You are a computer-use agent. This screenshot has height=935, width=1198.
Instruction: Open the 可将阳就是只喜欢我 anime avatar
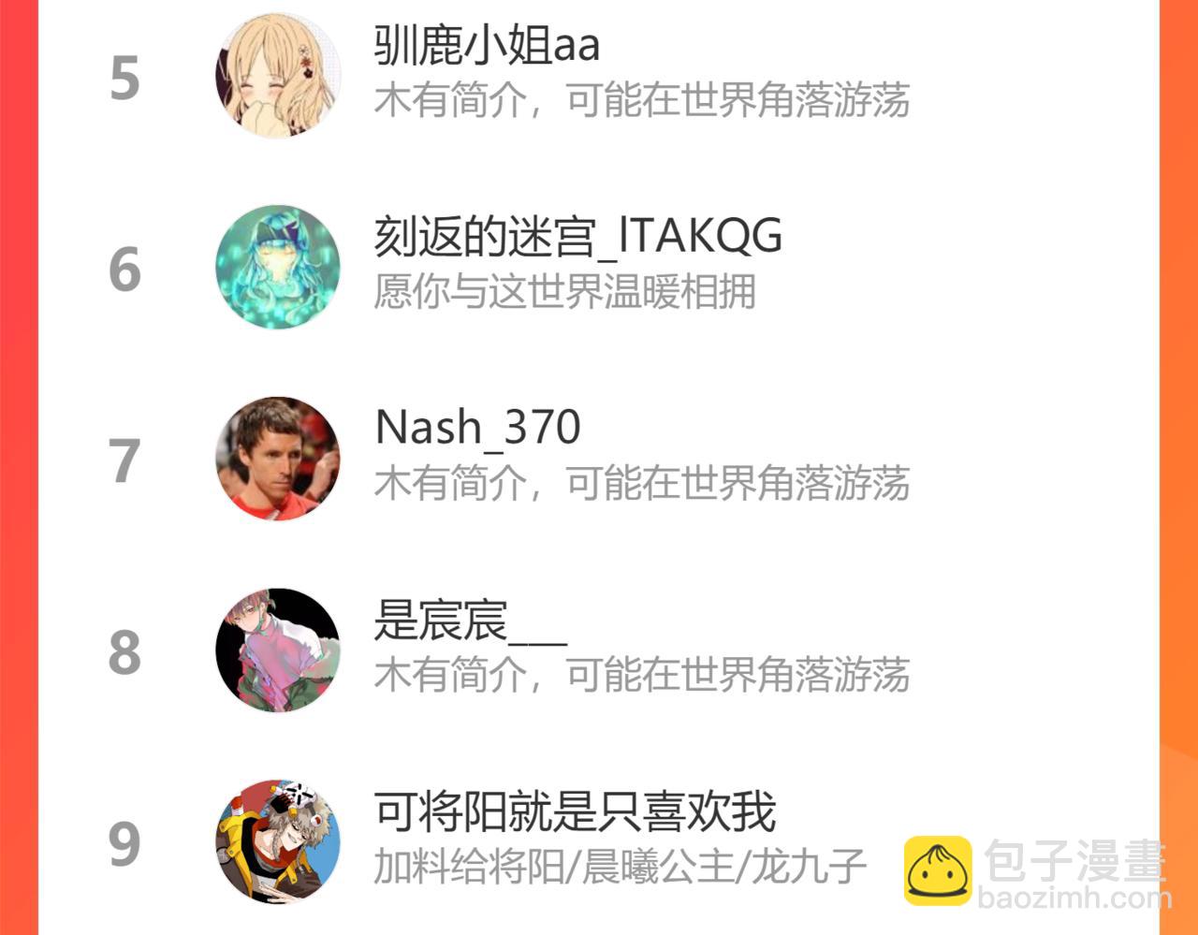point(278,841)
